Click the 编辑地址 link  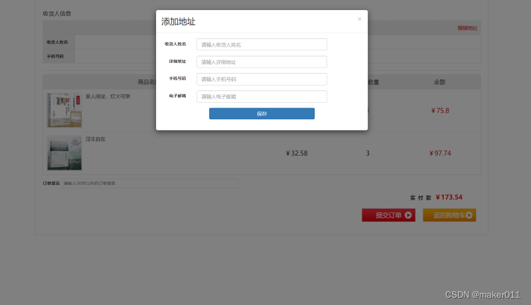[467, 28]
